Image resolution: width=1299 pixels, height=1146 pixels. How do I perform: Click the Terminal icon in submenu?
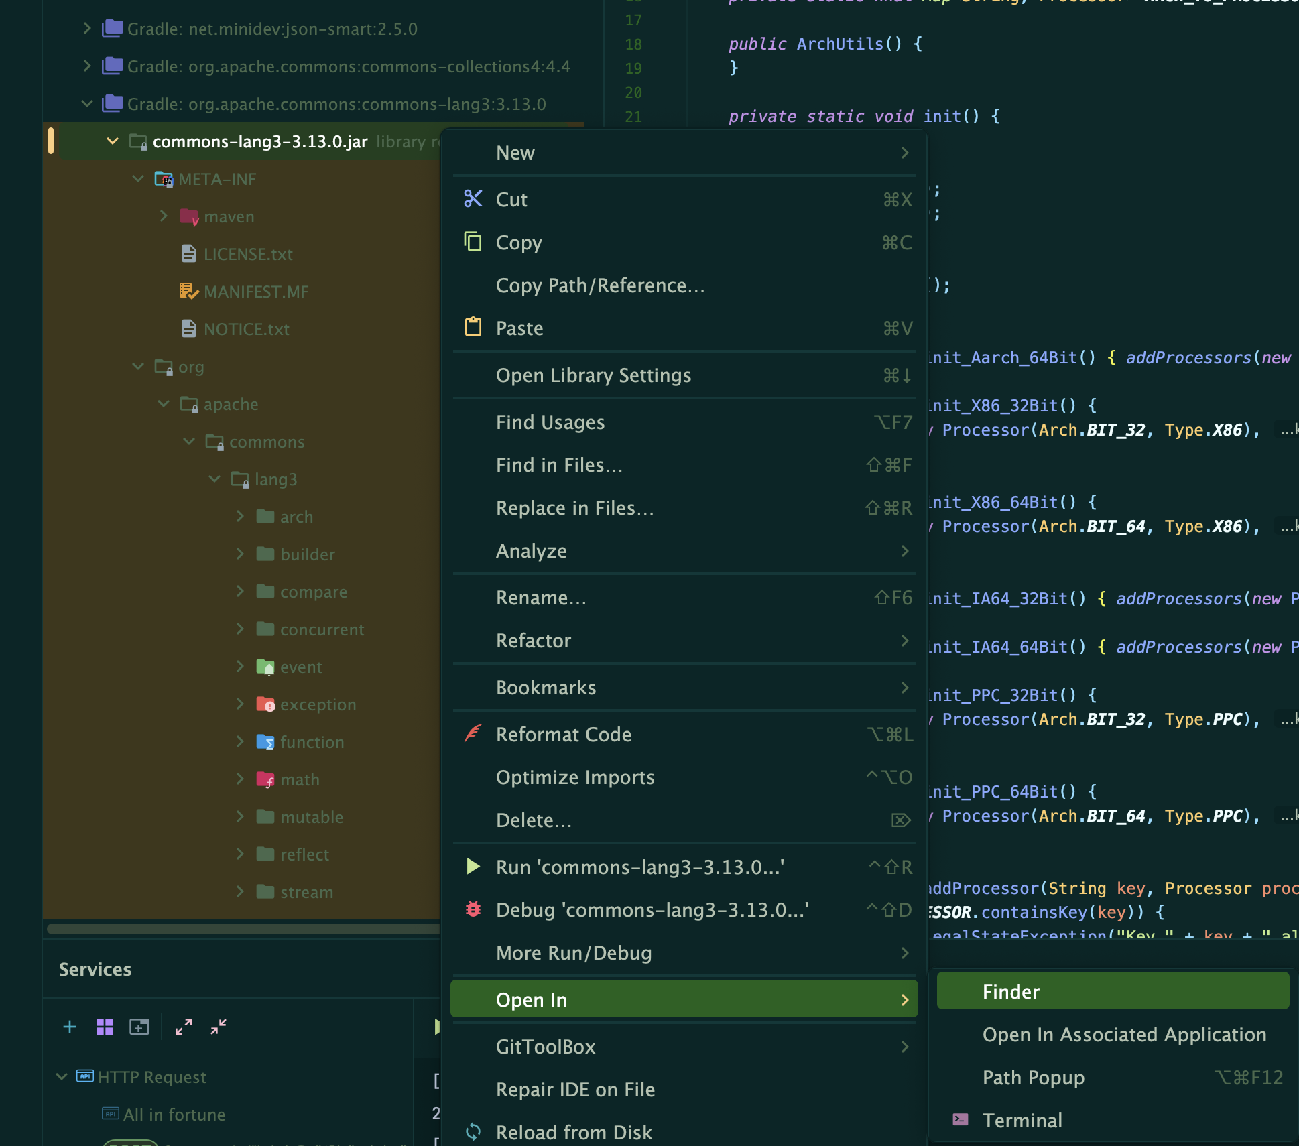(x=961, y=1120)
